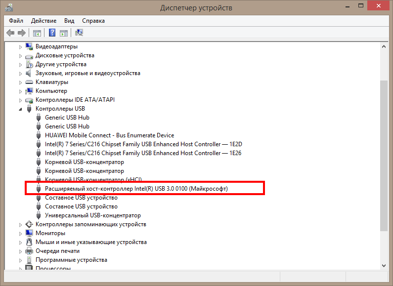Maximize the Диспетчер устройств window
The image size is (393, 286).
coord(361,6)
